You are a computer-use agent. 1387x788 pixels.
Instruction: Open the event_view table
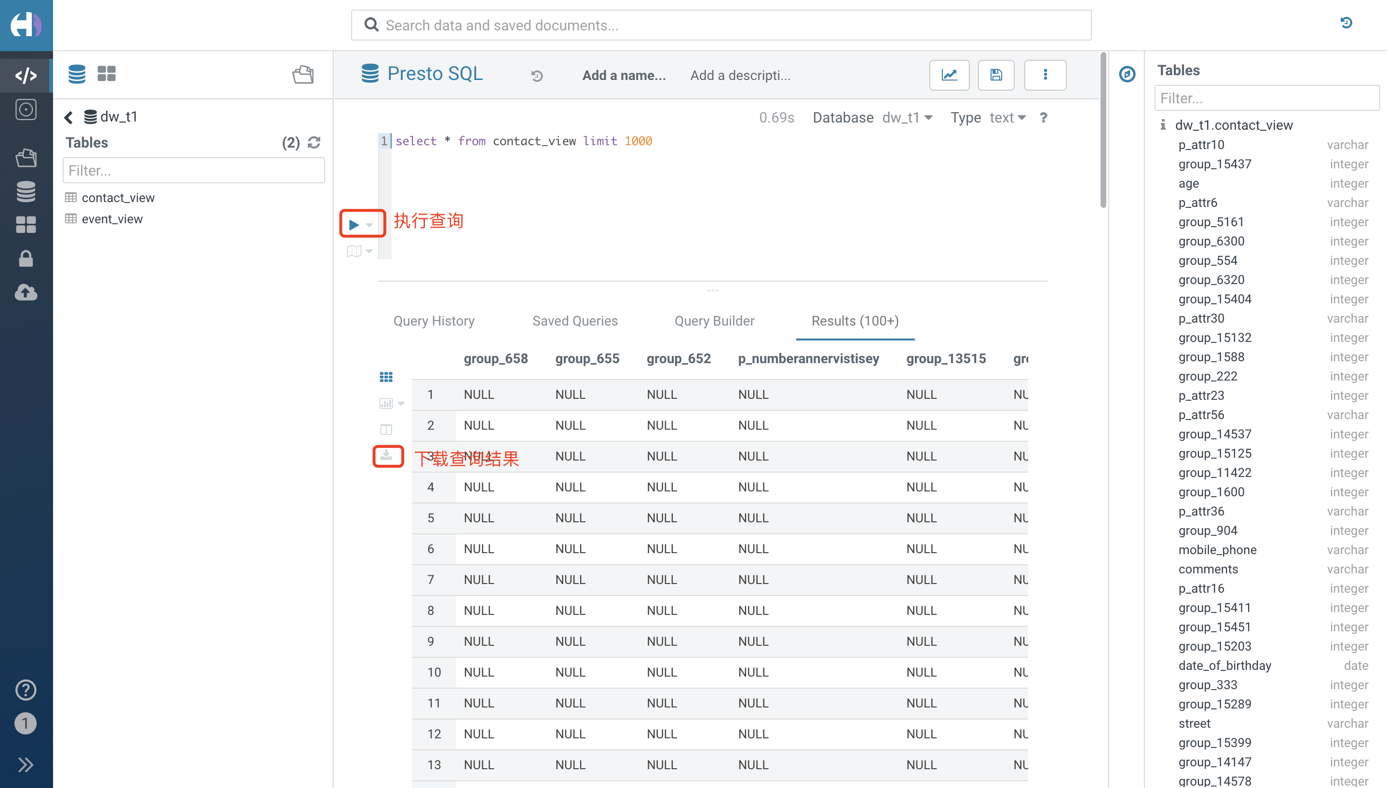point(112,218)
